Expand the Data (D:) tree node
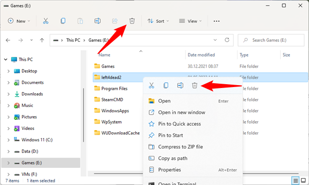This screenshot has width=309, height=185. [9, 151]
